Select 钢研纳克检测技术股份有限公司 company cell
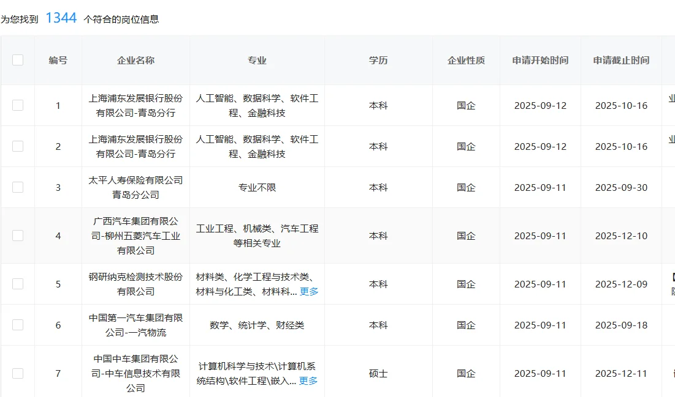675x397 pixels. click(135, 284)
